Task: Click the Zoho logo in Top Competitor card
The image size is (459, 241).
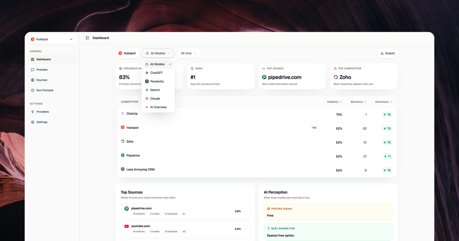Action: [336, 77]
